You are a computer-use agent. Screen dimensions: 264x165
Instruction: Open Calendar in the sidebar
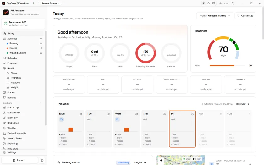23,58
